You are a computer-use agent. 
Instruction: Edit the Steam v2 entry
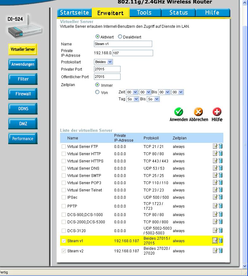pos(215,250)
